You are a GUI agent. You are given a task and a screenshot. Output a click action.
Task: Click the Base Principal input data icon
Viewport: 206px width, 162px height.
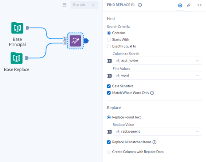click(17, 28)
